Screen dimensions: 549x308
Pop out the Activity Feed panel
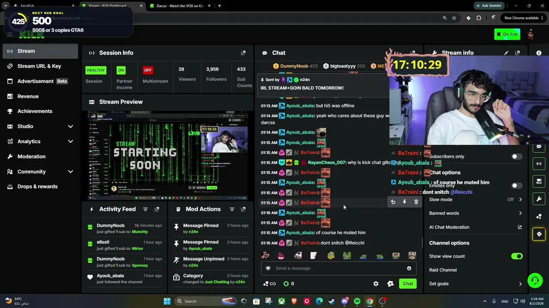coord(157,209)
